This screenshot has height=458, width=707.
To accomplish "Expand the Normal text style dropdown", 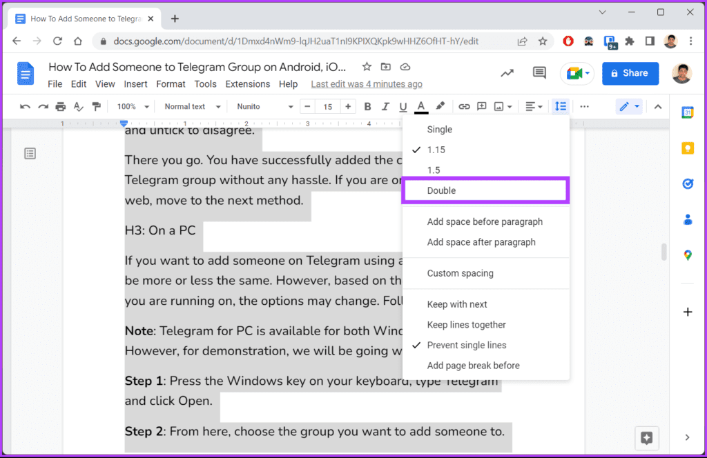I will pyautogui.click(x=193, y=107).
